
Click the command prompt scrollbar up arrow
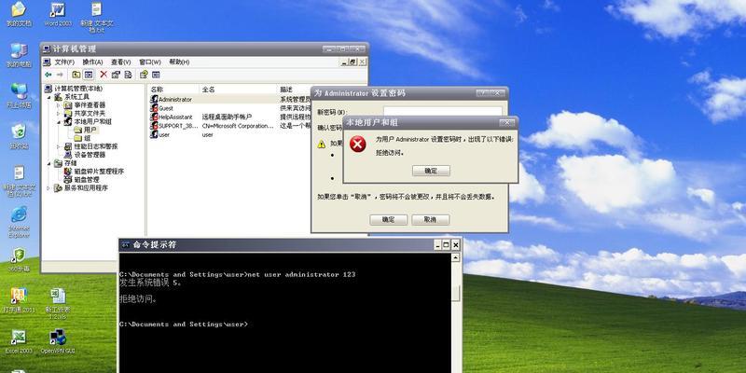pyautogui.click(x=456, y=257)
